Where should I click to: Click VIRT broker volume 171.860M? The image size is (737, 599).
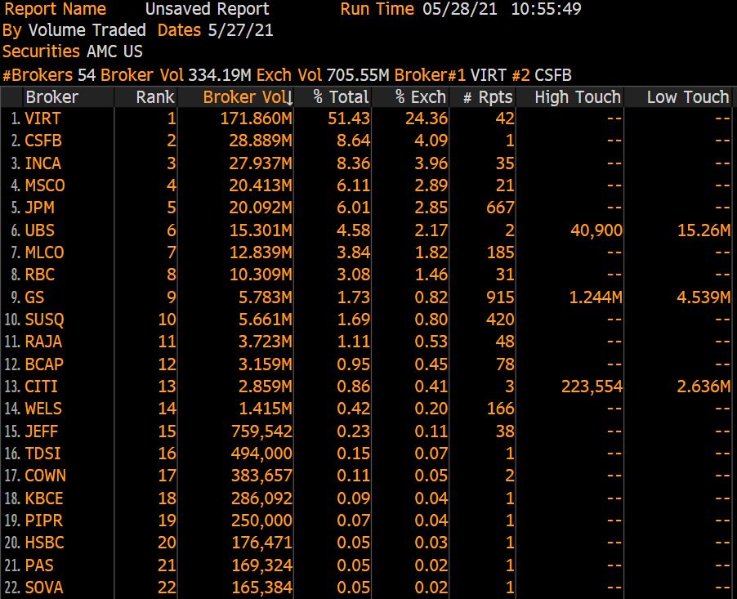point(257,118)
